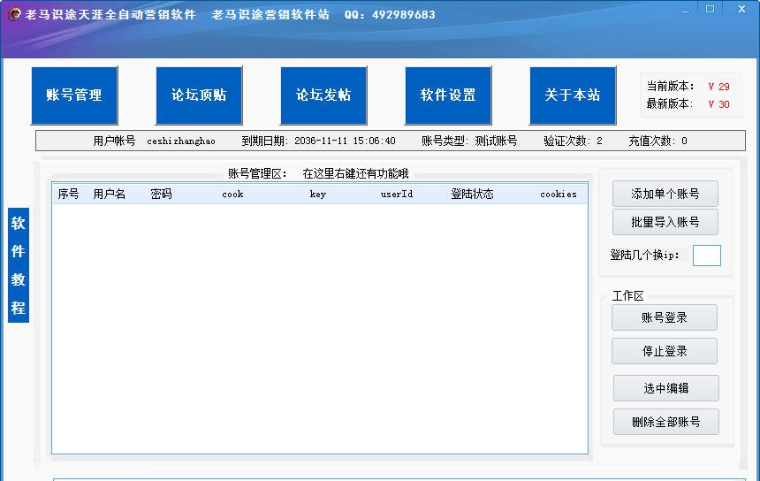The image size is (760, 481).
Task: Select the 关于本站 tab
Action: 573,95
